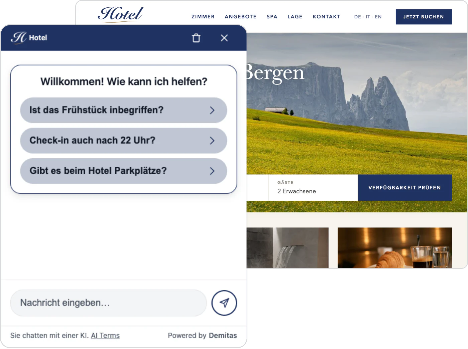
Task: Go to the Spa page
Action: click(272, 17)
